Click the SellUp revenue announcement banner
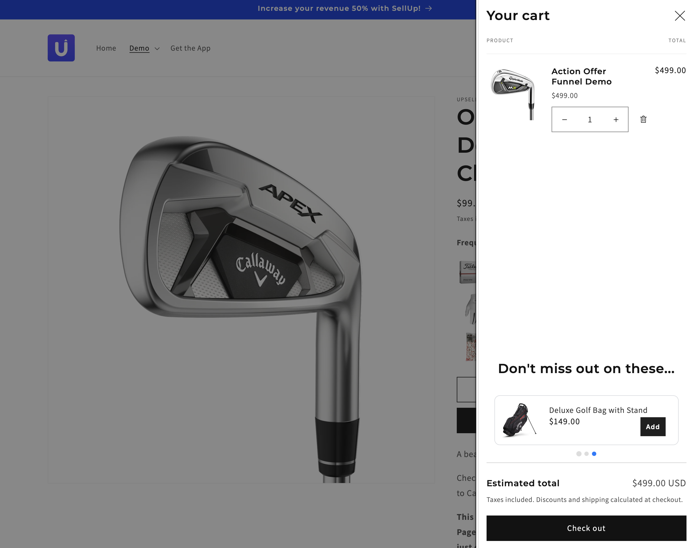This screenshot has height=548, width=693. click(345, 8)
